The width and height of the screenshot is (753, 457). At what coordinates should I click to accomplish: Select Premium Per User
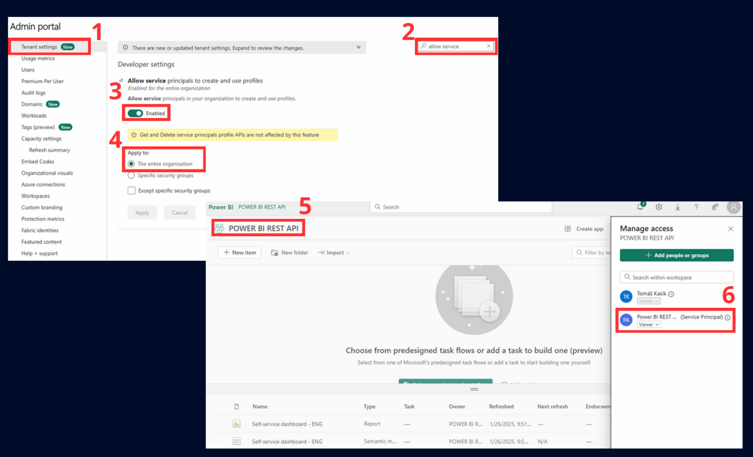[43, 82]
